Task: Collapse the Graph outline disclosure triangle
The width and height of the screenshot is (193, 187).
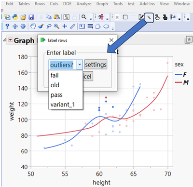Action: (5, 40)
